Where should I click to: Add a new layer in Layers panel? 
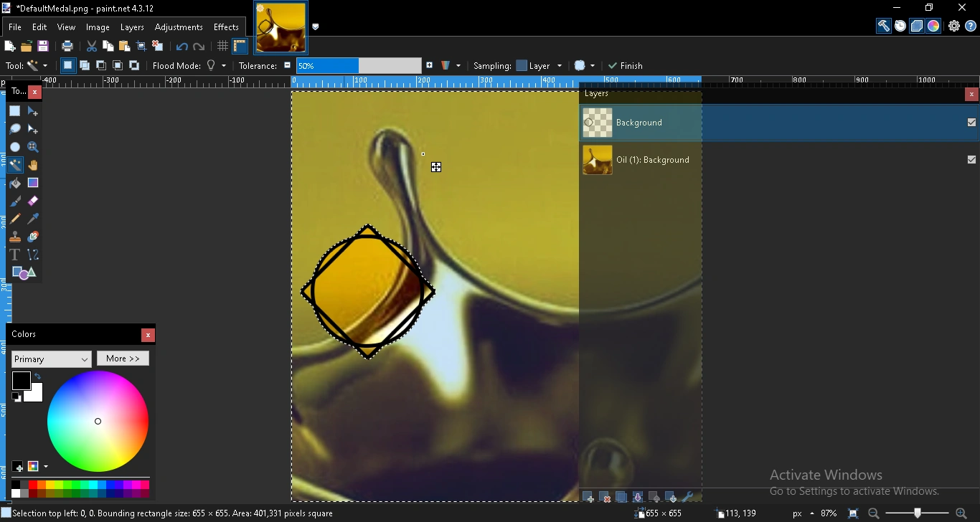click(x=588, y=497)
